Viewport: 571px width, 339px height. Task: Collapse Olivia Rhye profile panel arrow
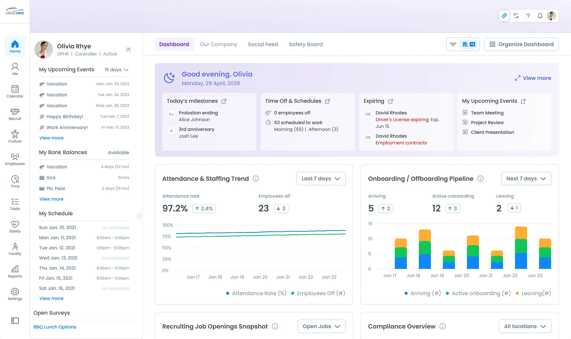tap(128, 49)
